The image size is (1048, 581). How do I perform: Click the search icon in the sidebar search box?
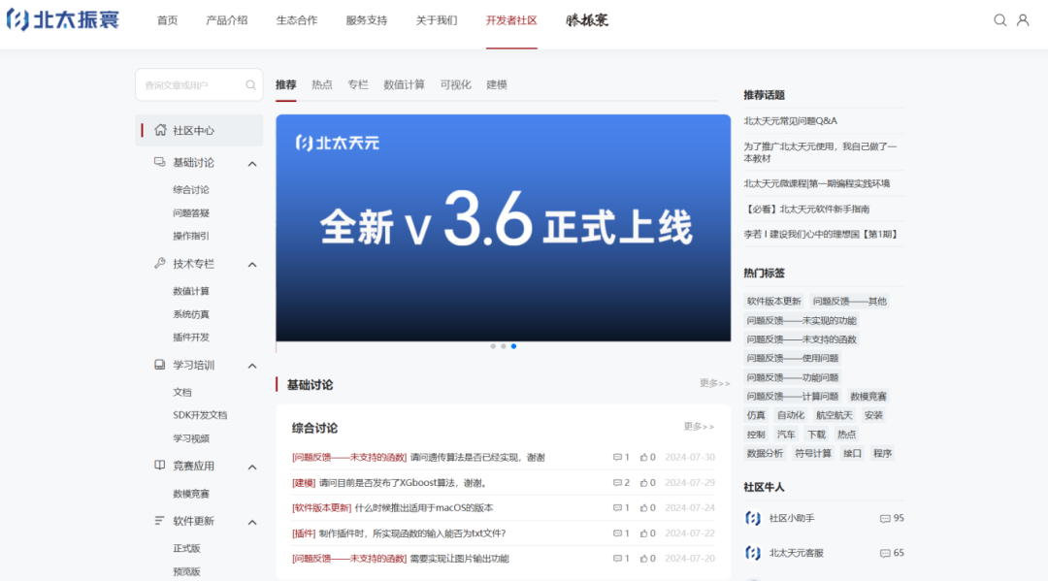coord(251,85)
